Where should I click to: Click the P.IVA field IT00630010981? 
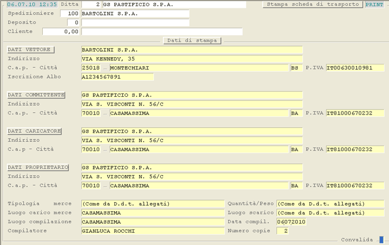click(x=355, y=68)
